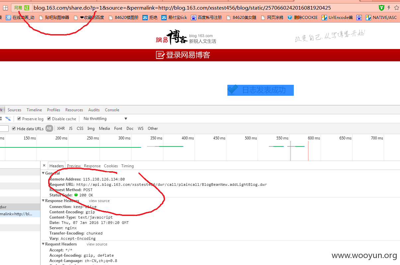Switch to the Console panel

point(112,110)
